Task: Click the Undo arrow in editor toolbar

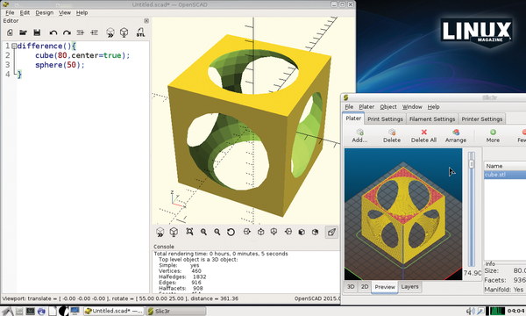Action: [53, 32]
